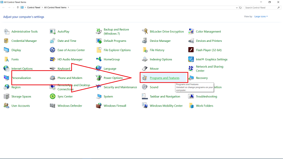Viewport: 283px width, 159px height.
Task: Click All Control Panel Items breadcrumb segment
Action: pyautogui.click(x=55, y=8)
